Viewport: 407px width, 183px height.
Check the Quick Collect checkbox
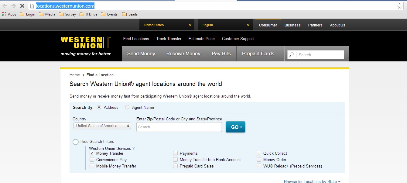click(259, 153)
